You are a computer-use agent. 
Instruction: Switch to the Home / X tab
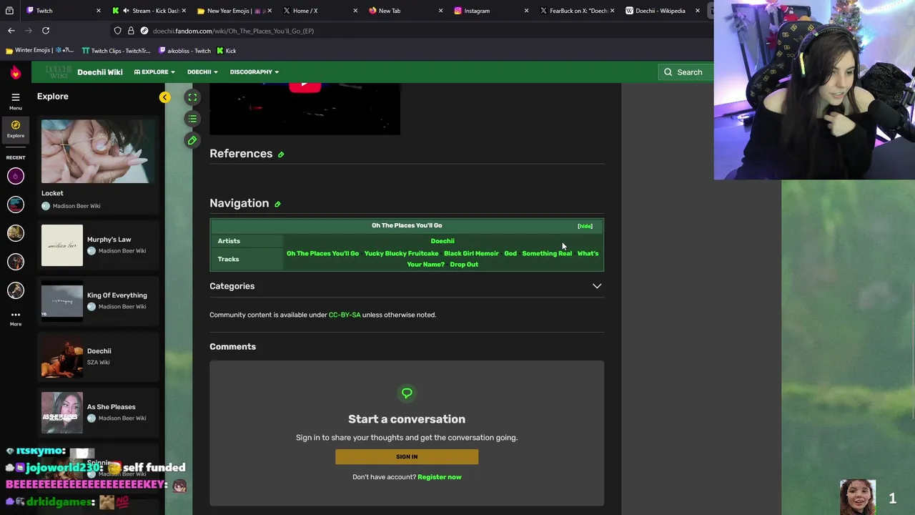coord(318,11)
